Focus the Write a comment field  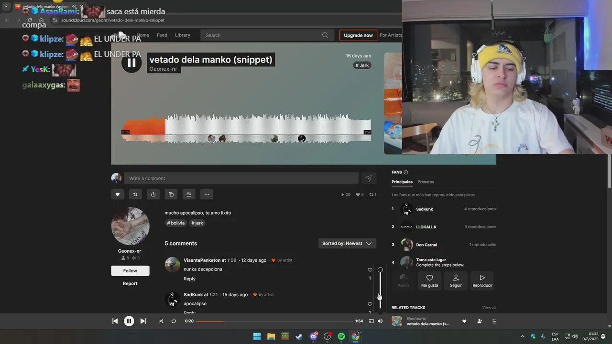pyautogui.click(x=241, y=178)
